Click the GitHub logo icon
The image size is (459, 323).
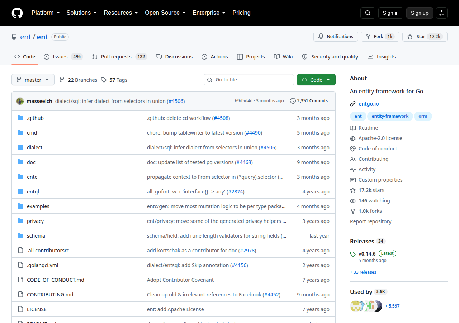point(17,13)
